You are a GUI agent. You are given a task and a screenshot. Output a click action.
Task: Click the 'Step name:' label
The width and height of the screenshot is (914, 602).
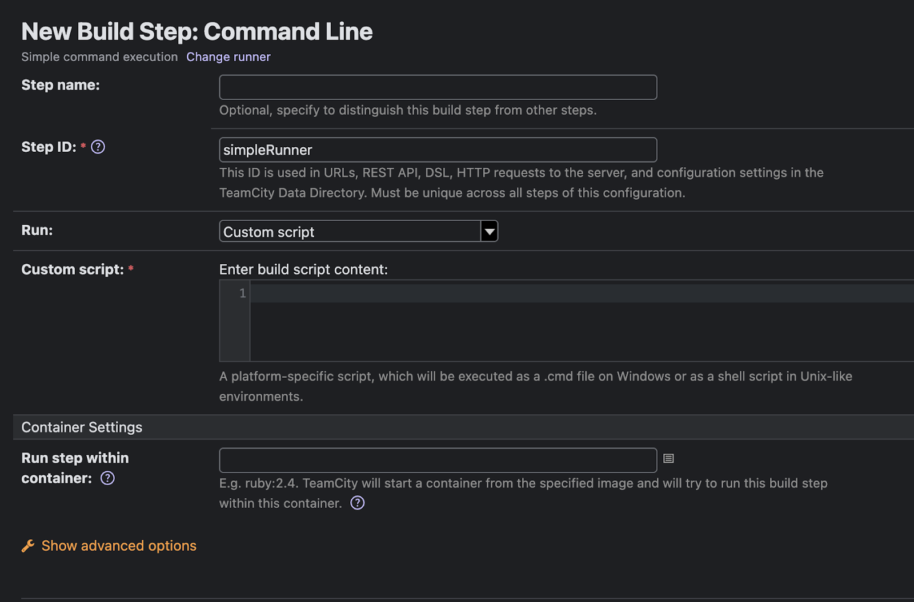pyautogui.click(x=61, y=85)
